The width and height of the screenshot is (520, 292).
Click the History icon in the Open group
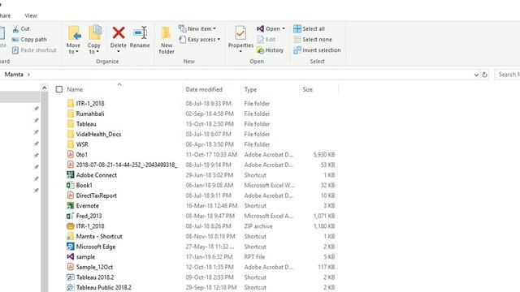pyautogui.click(x=260, y=50)
